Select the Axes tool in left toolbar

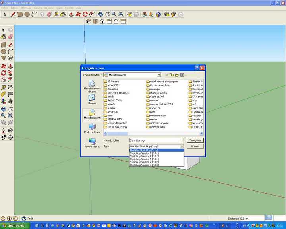click(x=3, y=101)
